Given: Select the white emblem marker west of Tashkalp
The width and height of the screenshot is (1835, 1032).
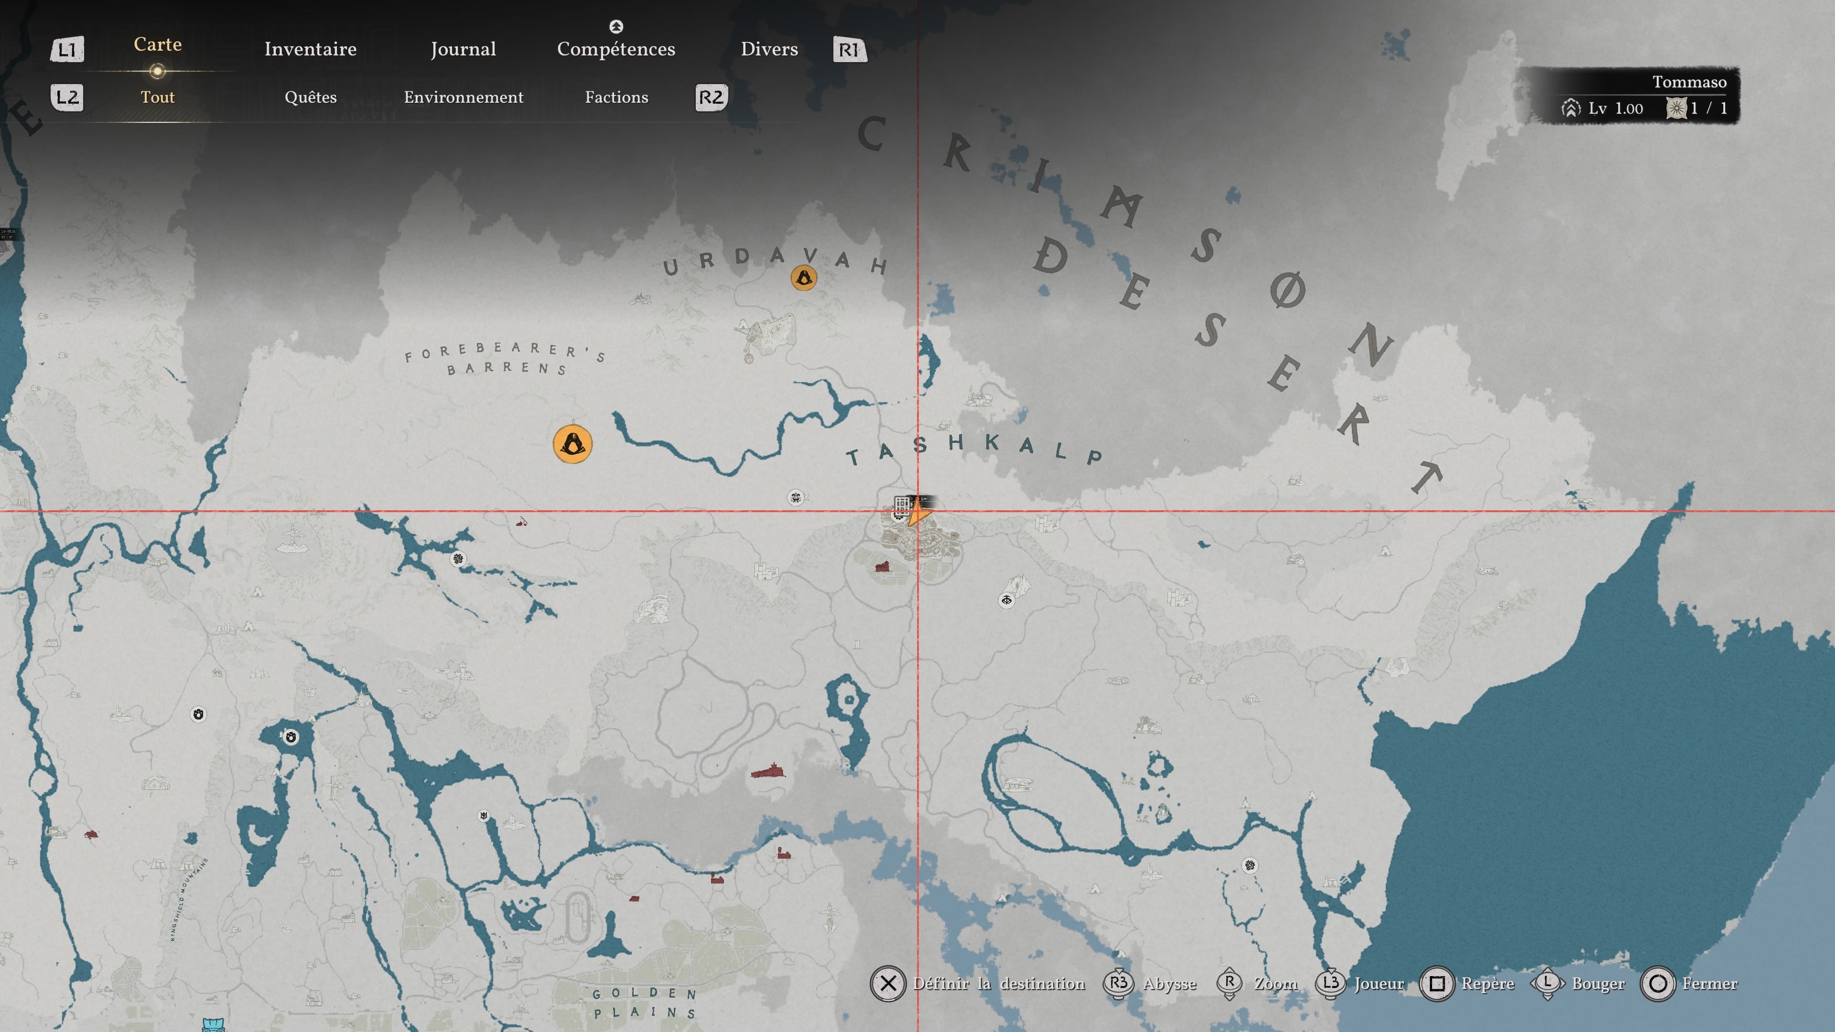Looking at the screenshot, I should [x=796, y=497].
